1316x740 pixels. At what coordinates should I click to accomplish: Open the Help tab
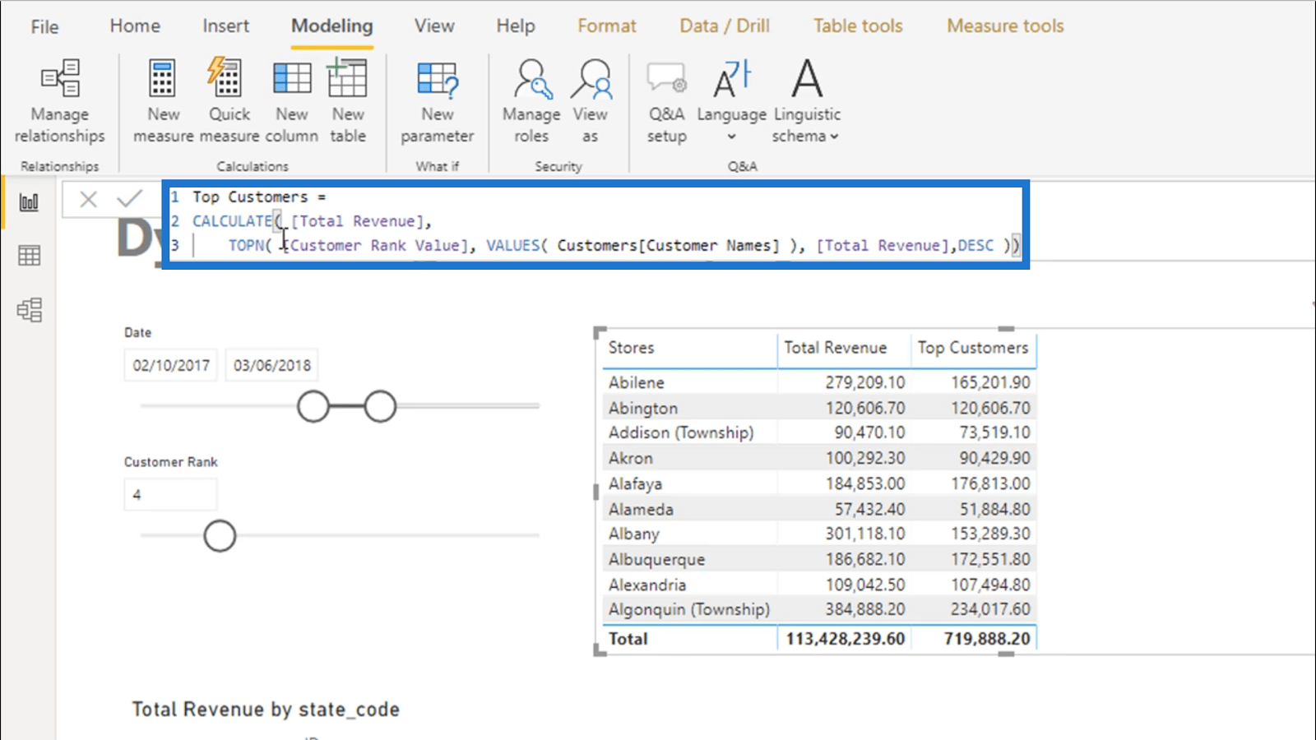515,25
